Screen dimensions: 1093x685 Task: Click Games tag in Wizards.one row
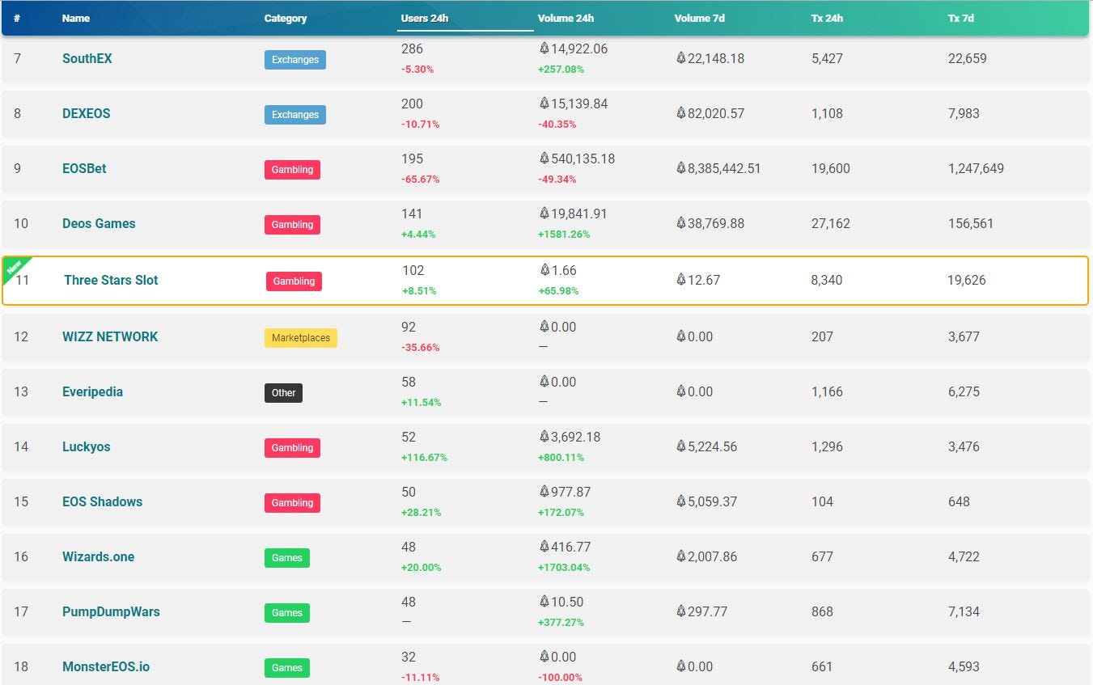[x=287, y=558]
